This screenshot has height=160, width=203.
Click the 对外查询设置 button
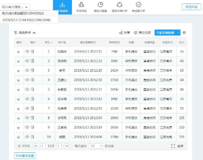click(x=25, y=156)
